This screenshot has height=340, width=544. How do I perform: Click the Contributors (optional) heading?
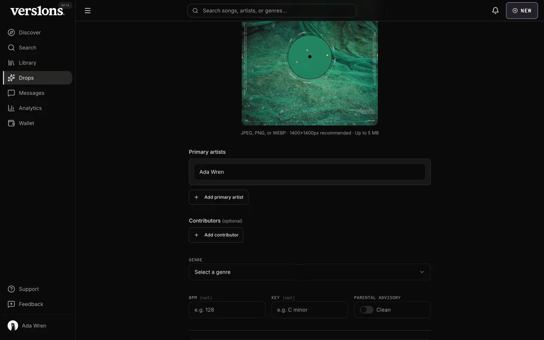click(x=215, y=221)
